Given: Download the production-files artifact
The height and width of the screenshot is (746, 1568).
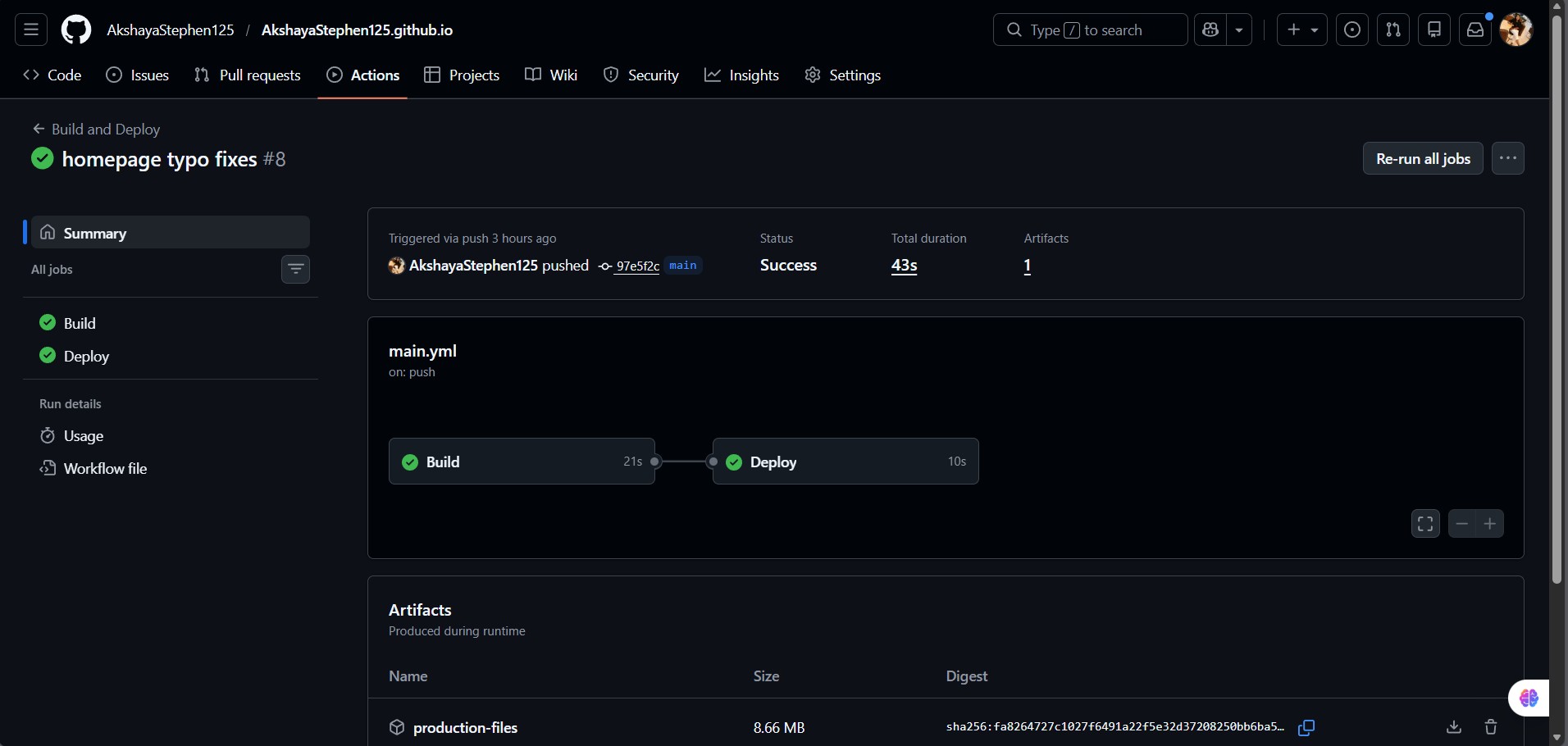Looking at the screenshot, I should click(x=1453, y=727).
